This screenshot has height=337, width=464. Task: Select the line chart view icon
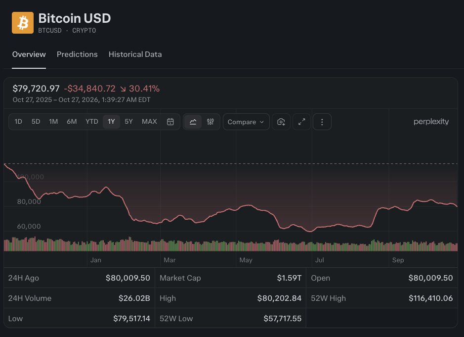tap(193, 122)
